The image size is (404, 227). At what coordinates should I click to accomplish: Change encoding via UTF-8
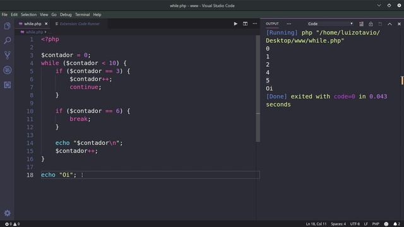355,224
